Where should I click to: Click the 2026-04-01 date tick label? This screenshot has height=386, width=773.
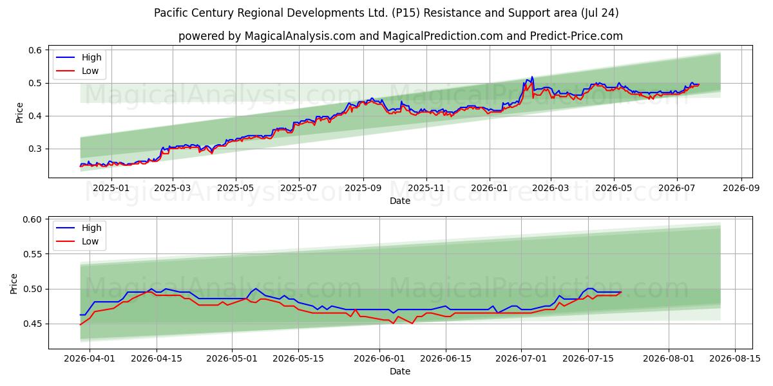pos(90,358)
